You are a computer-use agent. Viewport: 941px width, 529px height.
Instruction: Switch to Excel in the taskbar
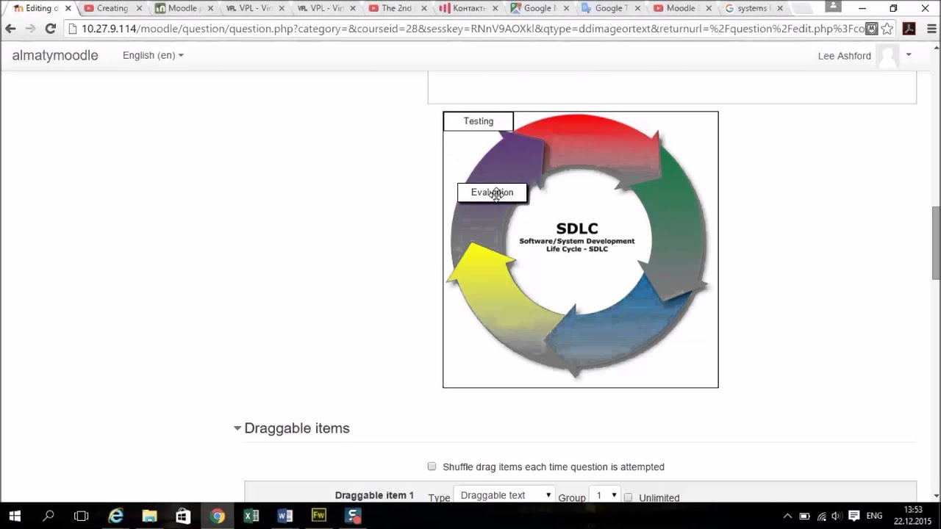coord(251,516)
